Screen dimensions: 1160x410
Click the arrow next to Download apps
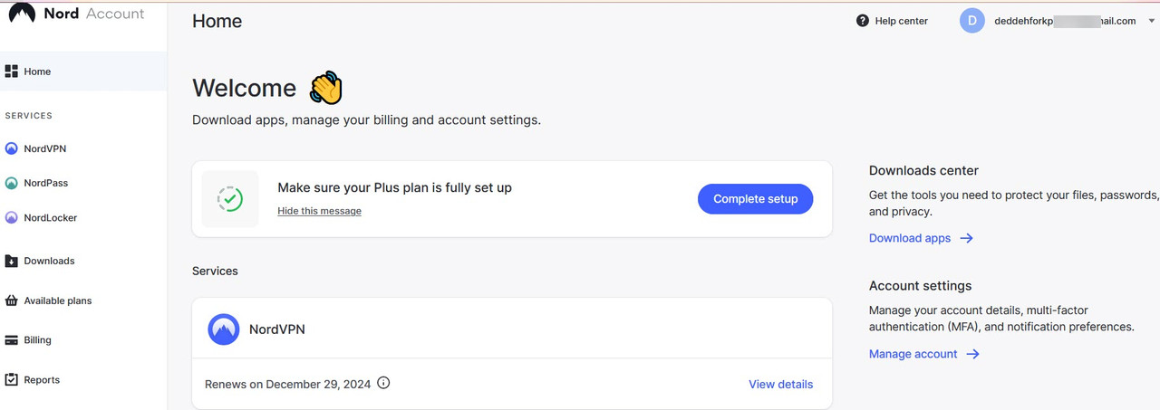[x=967, y=238]
